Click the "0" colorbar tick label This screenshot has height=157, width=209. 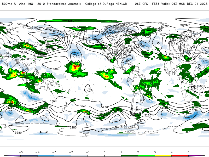click(104, 152)
